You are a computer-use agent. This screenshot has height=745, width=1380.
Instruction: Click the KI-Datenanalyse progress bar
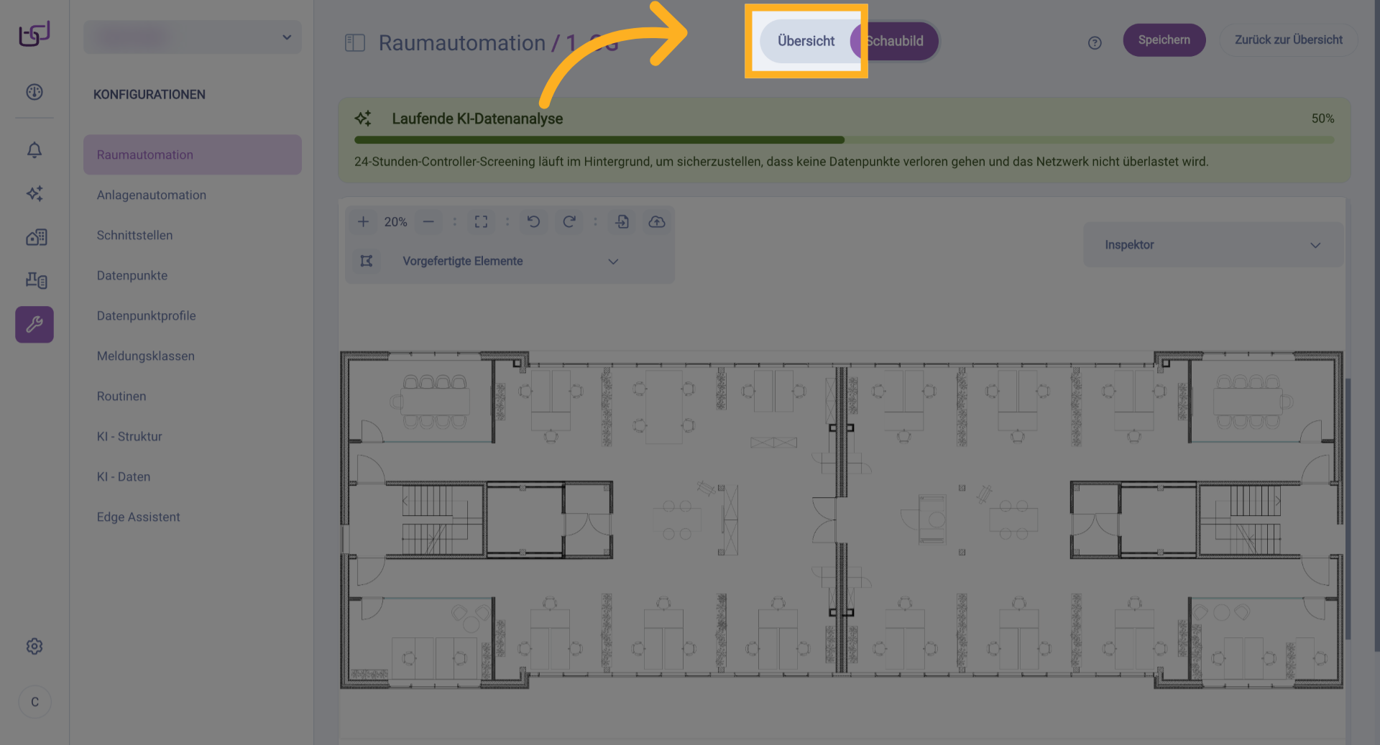point(844,140)
